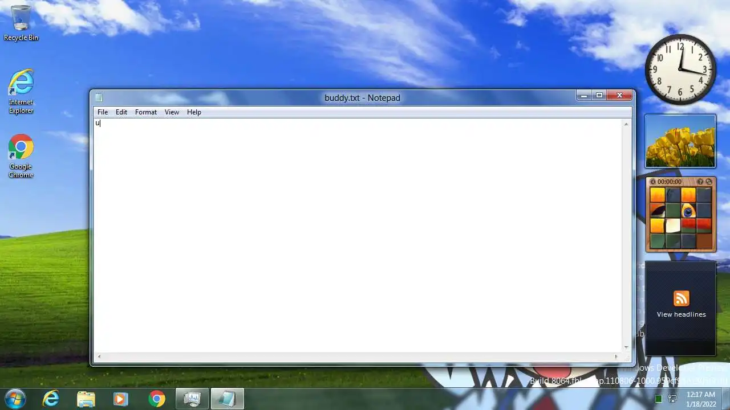730x410 pixels.
Task: Open the Format menu in Notepad
Action: 146,112
